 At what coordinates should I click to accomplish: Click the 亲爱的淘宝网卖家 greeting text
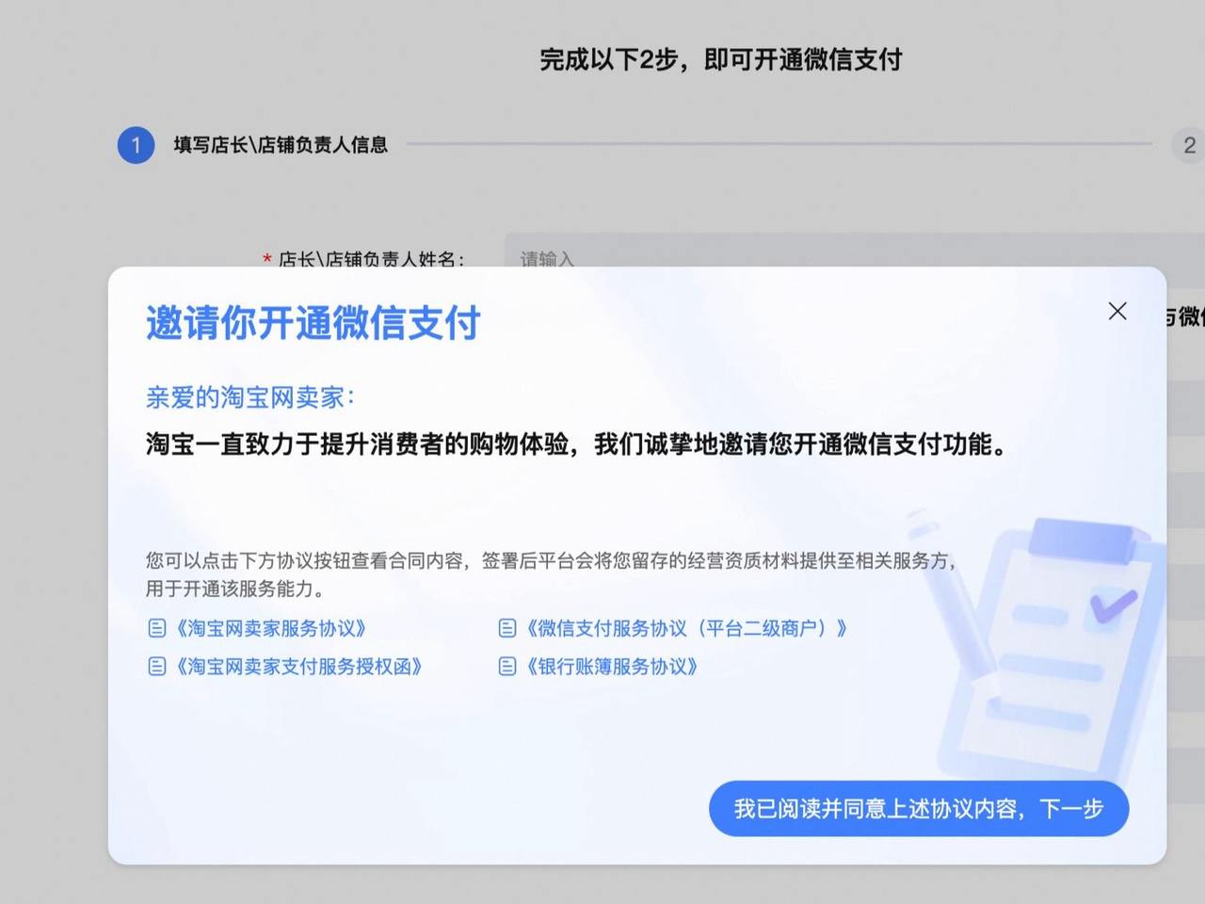tap(249, 397)
